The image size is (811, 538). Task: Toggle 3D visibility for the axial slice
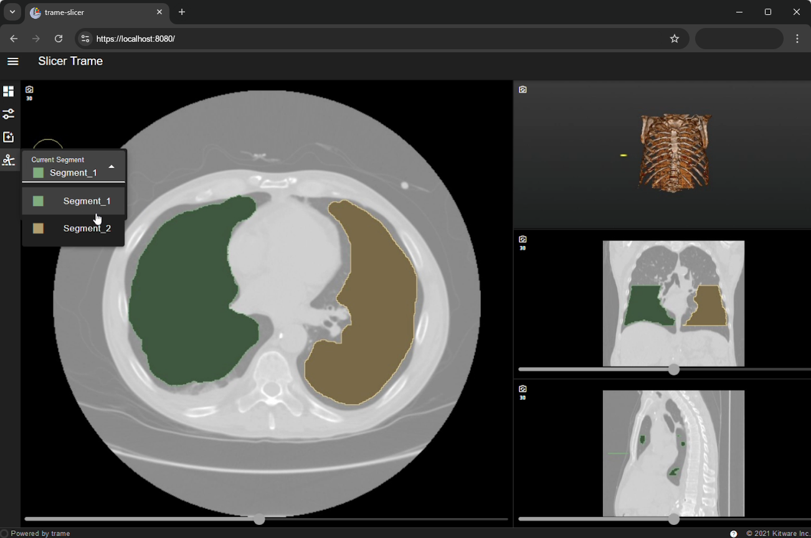point(29,98)
